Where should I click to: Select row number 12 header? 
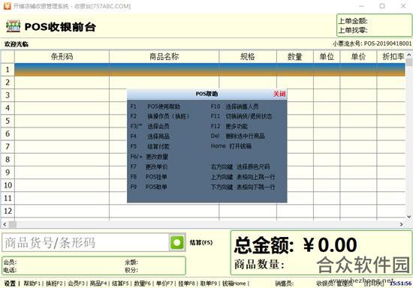[8, 211]
